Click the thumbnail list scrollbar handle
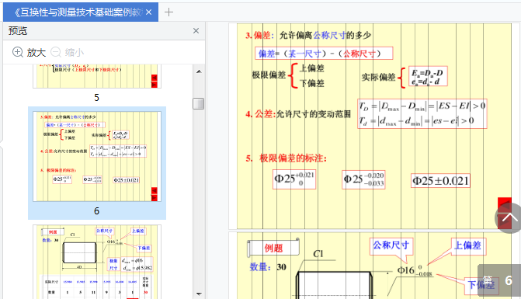This screenshot has height=299, width=521. click(198, 103)
